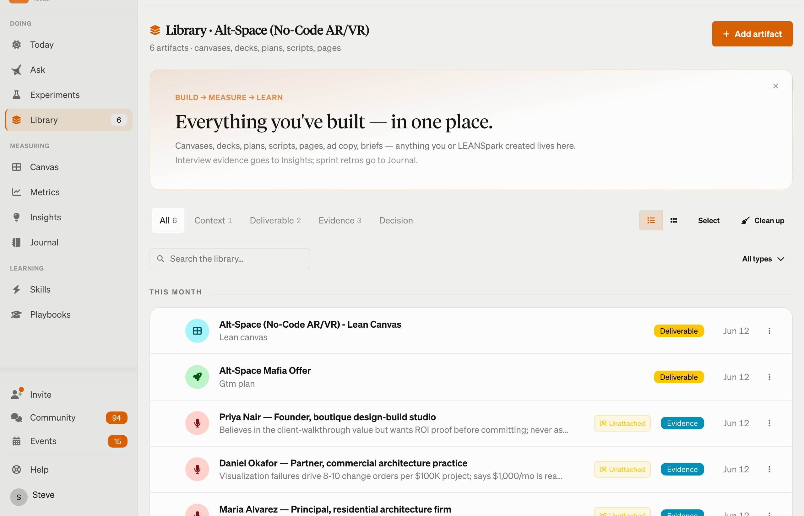
Task: Click the Lean Canvas artifact grid icon
Action: pos(197,331)
